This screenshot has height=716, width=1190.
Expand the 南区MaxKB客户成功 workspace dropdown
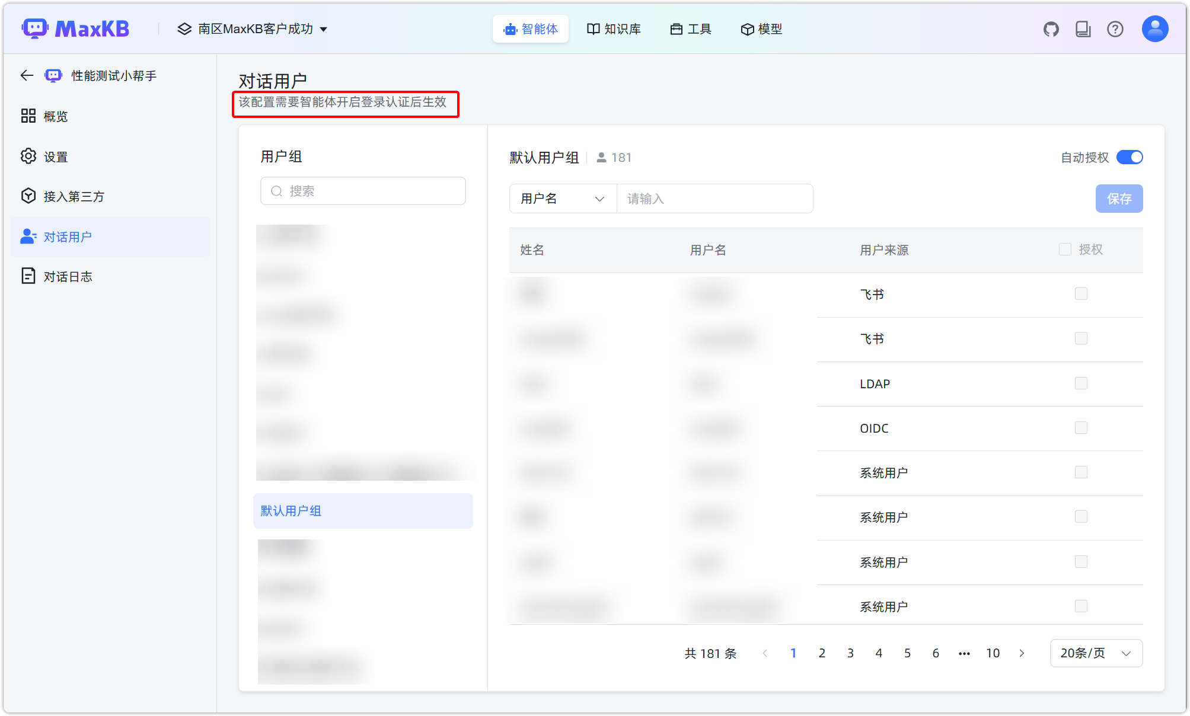coord(254,28)
